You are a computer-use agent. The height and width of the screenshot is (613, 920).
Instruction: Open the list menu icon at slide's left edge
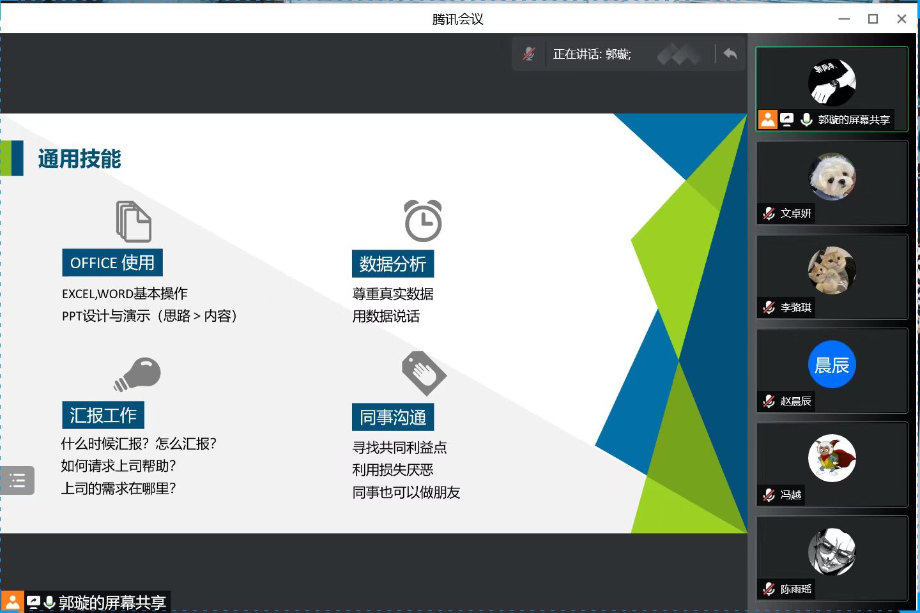[x=17, y=481]
